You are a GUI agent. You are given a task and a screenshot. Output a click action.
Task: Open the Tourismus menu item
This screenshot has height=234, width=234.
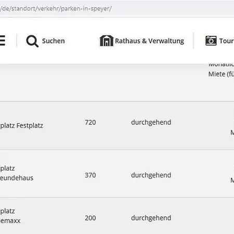click(227, 41)
